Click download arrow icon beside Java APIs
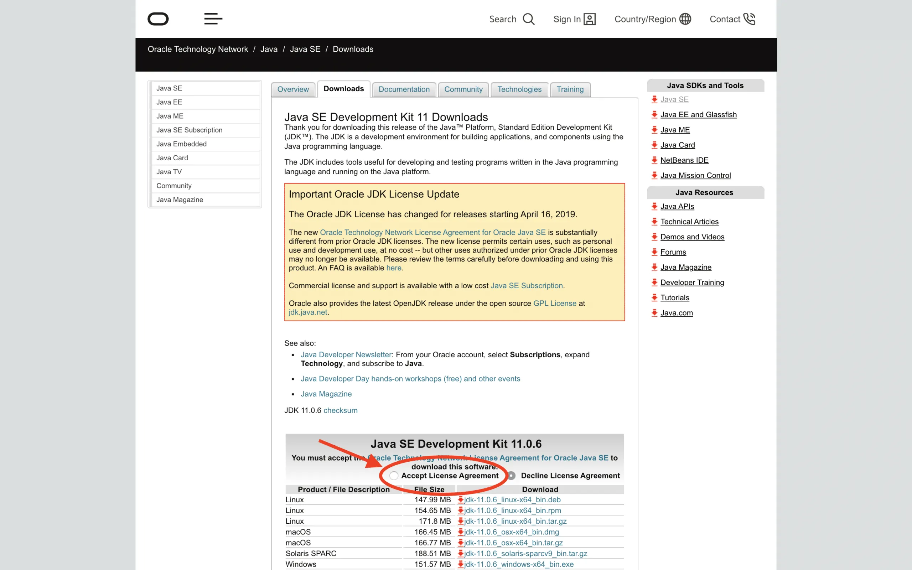The height and width of the screenshot is (570, 912). [x=654, y=207]
